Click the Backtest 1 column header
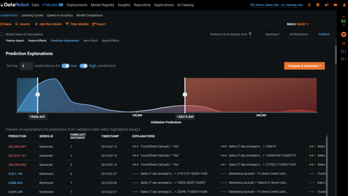The width and height of the screenshot is (348, 196). coord(273,34)
